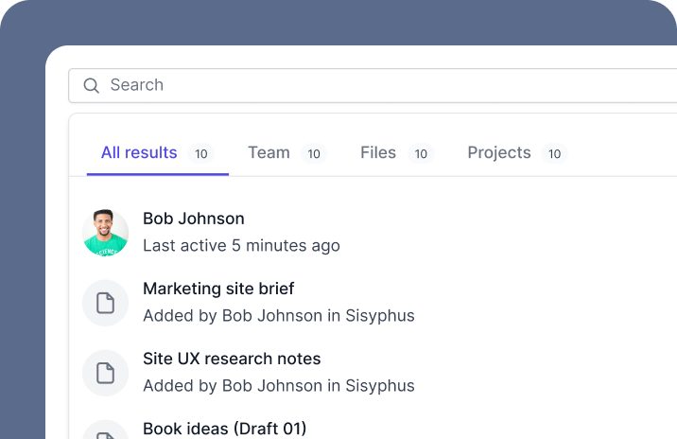Click Bob Johnson's avatar photo
This screenshot has height=439, width=677.
click(x=105, y=233)
